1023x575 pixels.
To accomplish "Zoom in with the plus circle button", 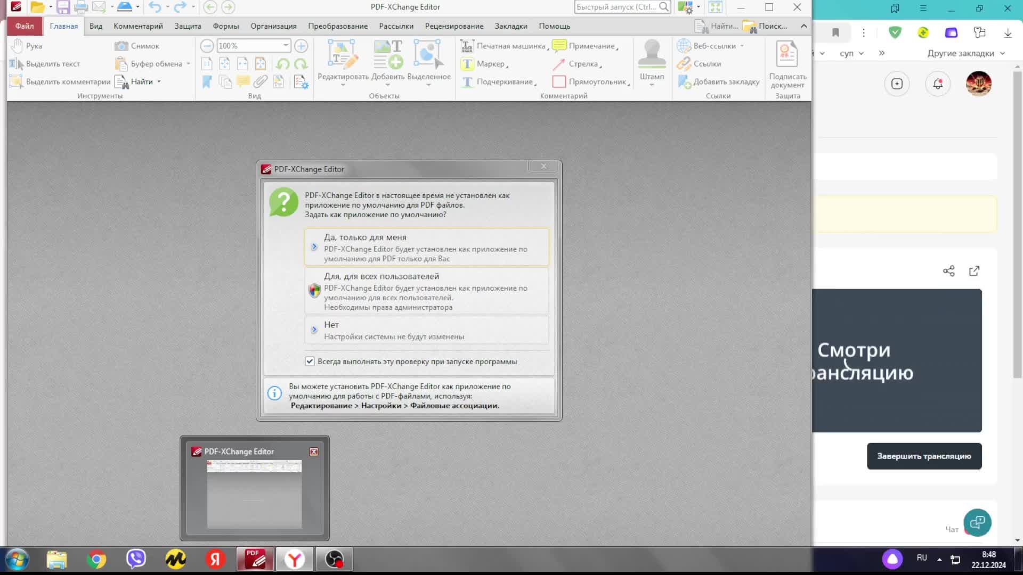I will pyautogui.click(x=301, y=46).
